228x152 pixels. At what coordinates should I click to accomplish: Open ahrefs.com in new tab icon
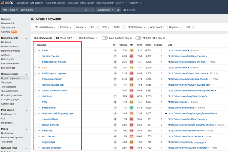[x=86, y=10]
